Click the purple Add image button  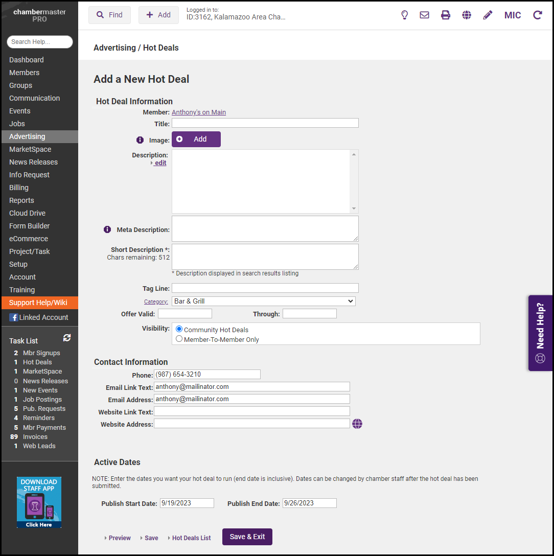[196, 139]
